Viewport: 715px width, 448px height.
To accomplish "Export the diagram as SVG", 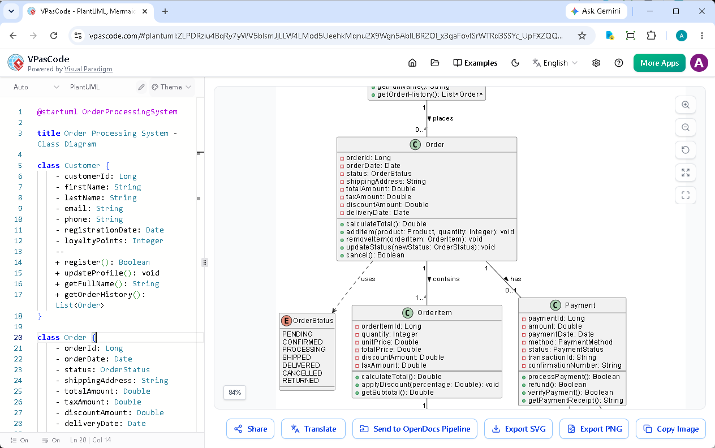I will 519,429.
